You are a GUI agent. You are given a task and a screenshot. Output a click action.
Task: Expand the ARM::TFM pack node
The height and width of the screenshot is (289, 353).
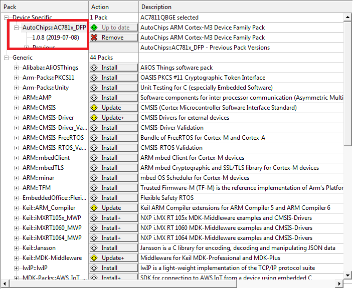[16, 188]
